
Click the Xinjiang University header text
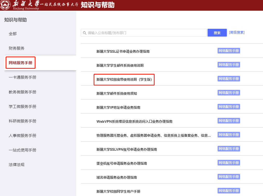coord(26,9)
